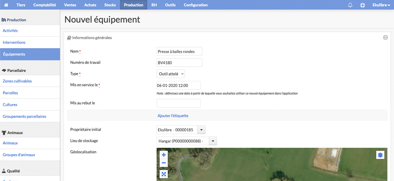
Task: Click the Mis en service le field
Action: [x=178, y=85]
